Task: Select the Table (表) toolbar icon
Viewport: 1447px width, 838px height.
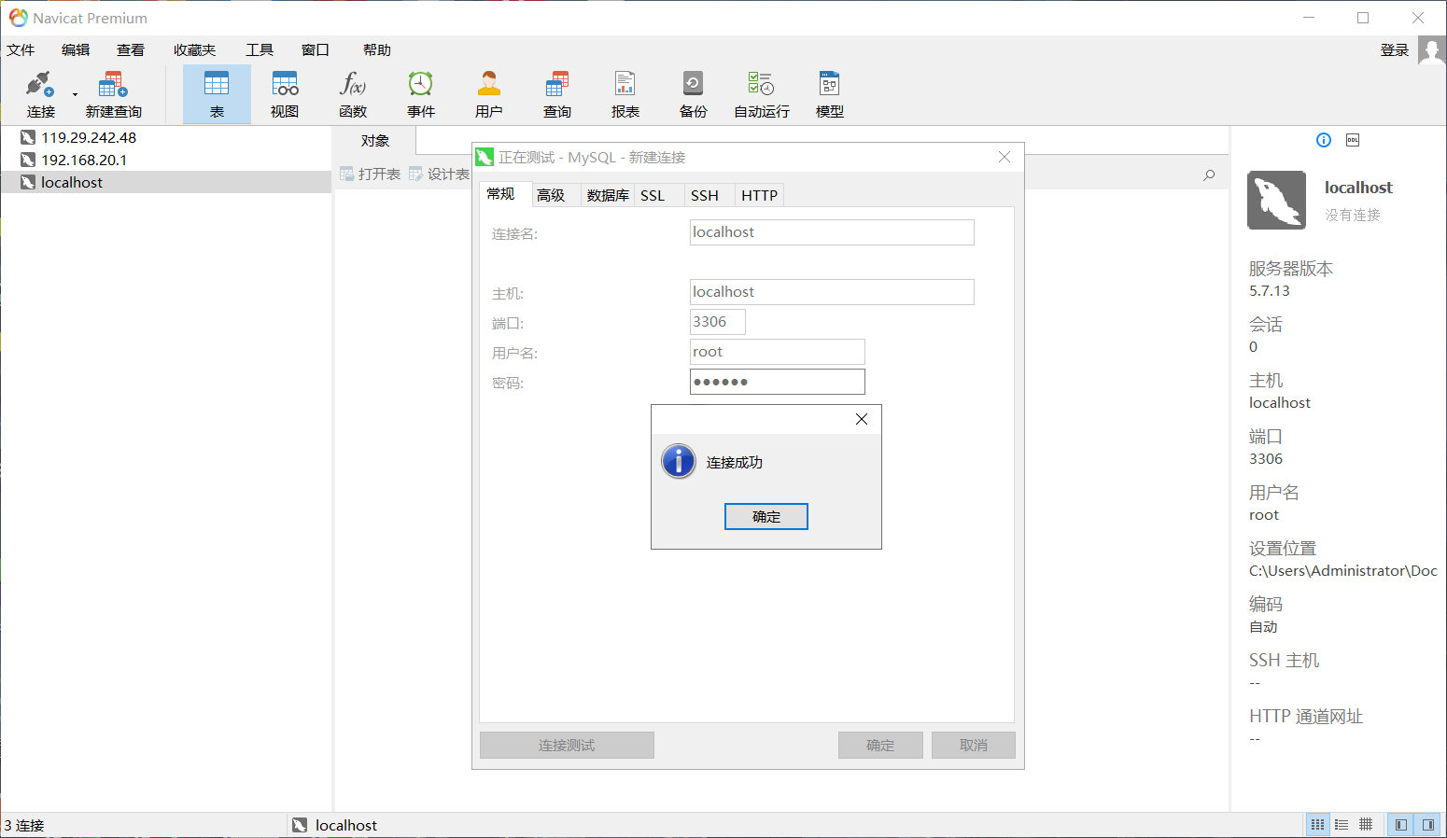Action: point(217,93)
